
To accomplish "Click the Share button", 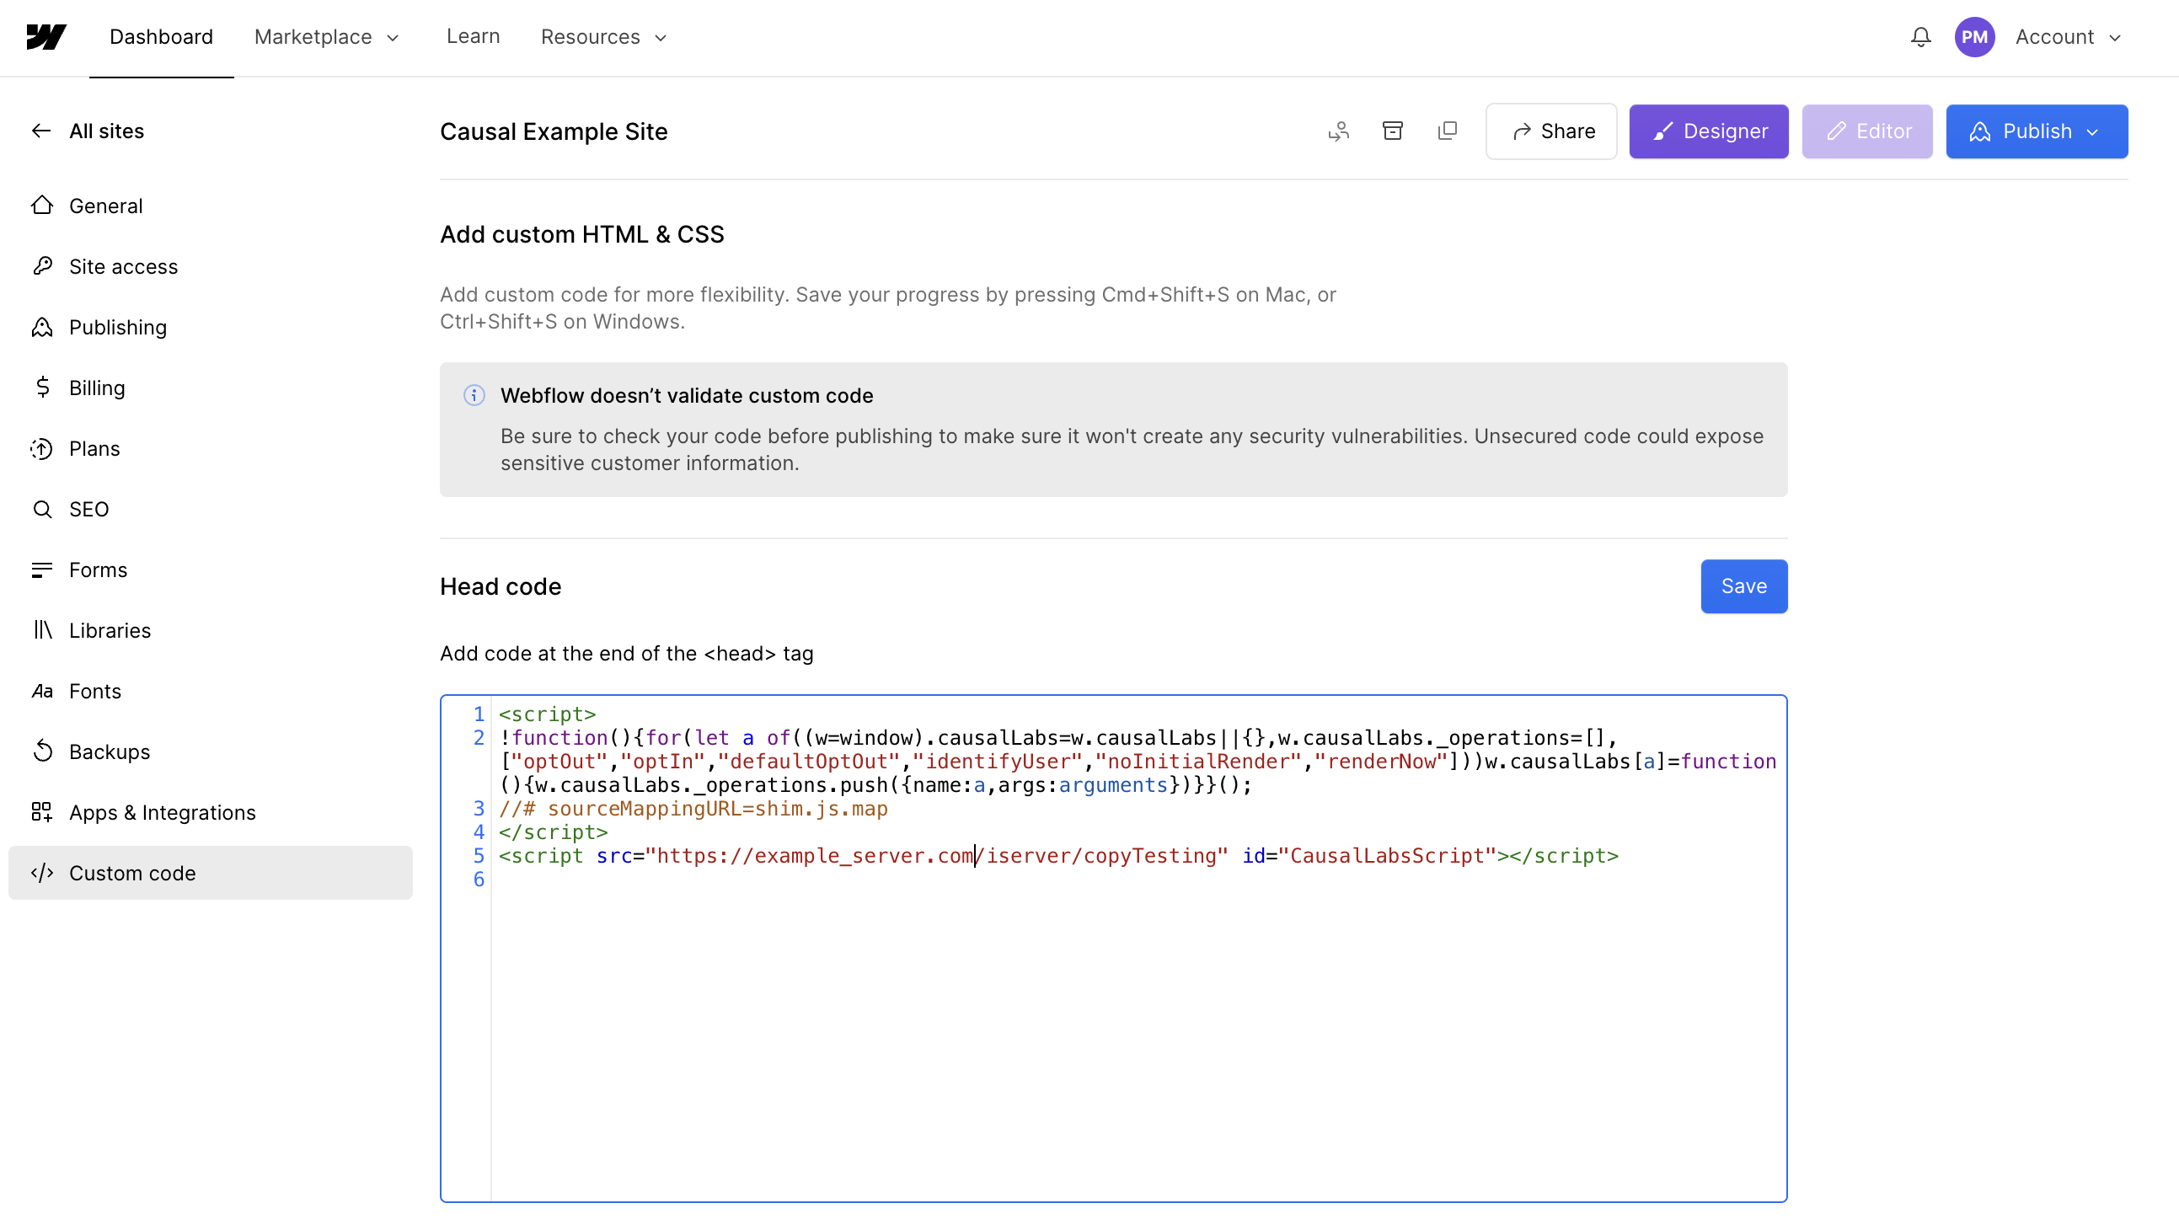I will [1551, 132].
